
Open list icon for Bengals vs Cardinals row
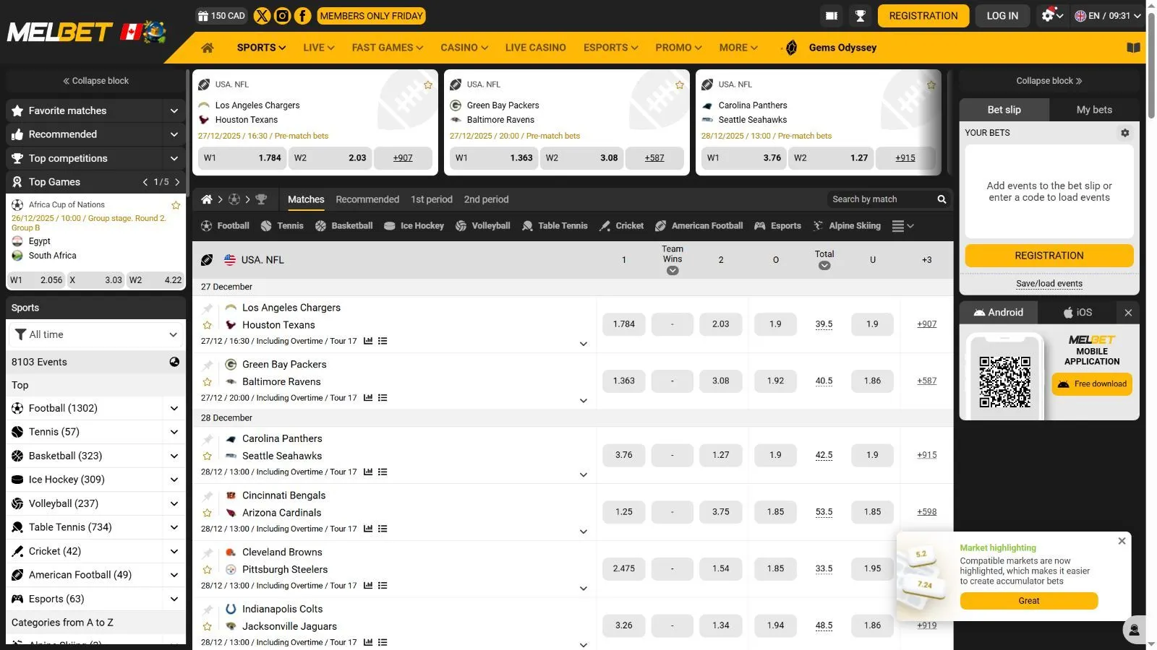click(x=383, y=529)
